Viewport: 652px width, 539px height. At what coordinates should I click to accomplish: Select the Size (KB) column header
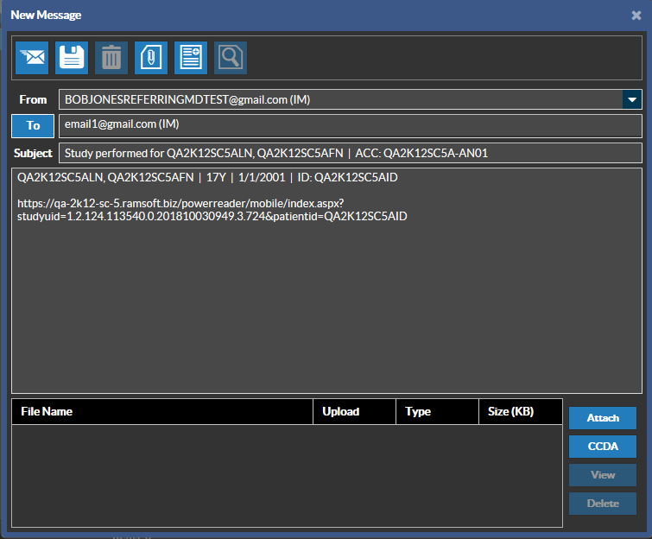(520, 412)
